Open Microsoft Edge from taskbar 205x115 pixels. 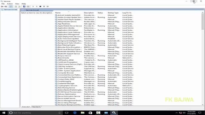pyautogui.click(x=75, y=113)
